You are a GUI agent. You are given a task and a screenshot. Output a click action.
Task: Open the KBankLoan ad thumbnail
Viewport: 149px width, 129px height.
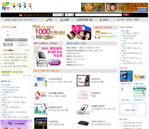pos(140,76)
